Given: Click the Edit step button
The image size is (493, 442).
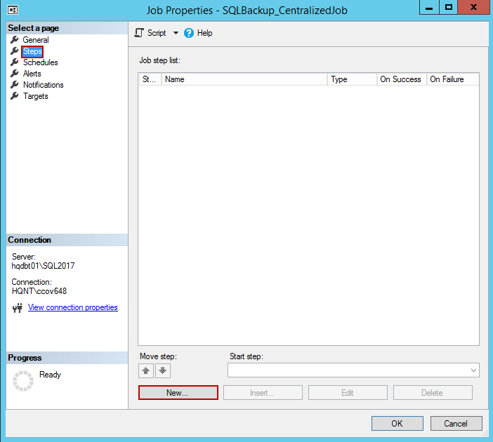Looking at the screenshot, I should [348, 393].
